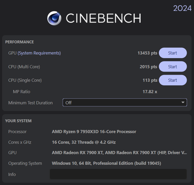Viewport: 194px width, 185px height.
Task: Open the Minimum Test Duration dropdown
Action: (125, 102)
